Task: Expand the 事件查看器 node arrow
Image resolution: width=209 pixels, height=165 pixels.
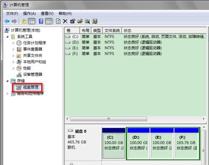Action: (13, 49)
